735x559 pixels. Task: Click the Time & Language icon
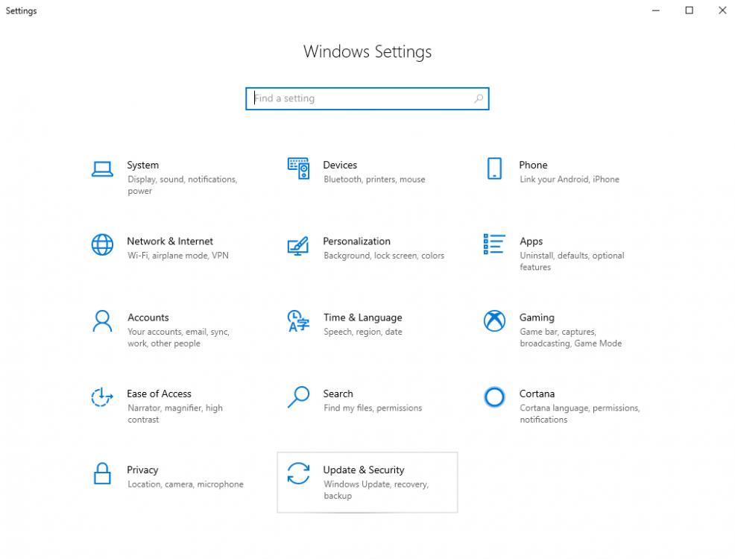click(x=298, y=321)
